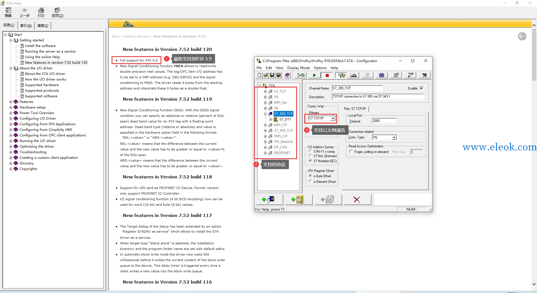Click the Save As disk icon in Configurator
Screen dimensions: 537x293
tap(279, 75)
